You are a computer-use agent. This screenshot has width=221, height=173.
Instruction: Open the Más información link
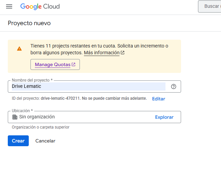pyautogui.click(x=102, y=53)
